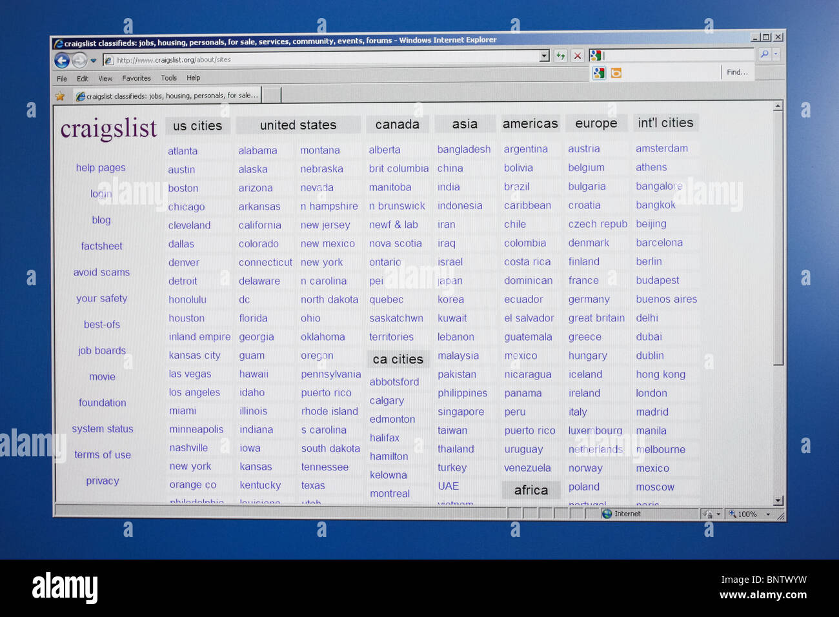Open the Edit menu
The width and height of the screenshot is (839, 617).
(x=83, y=79)
